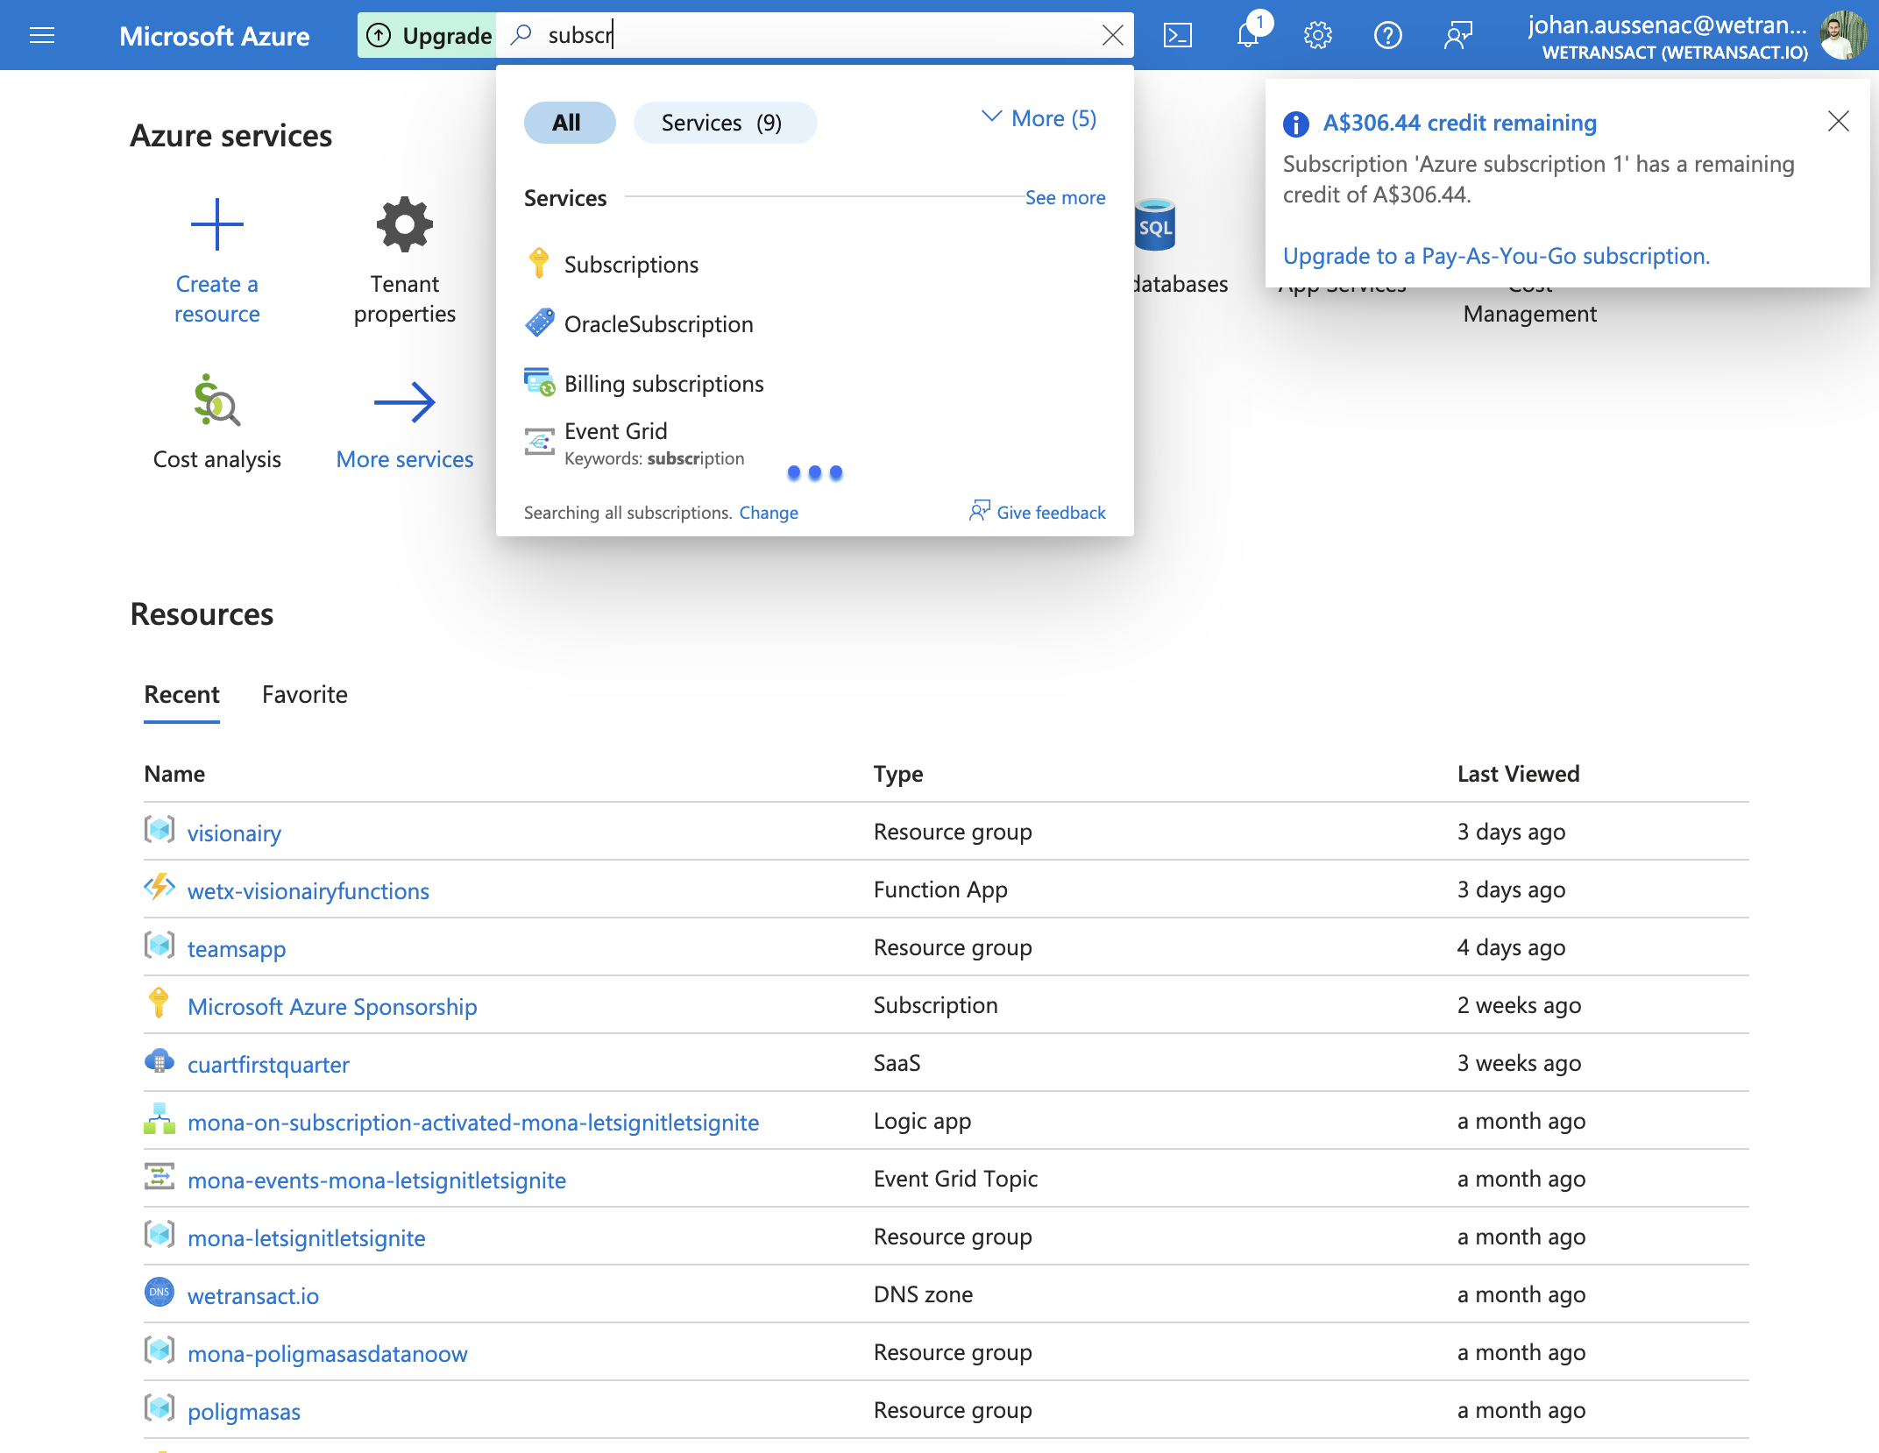Click the feedback icon in top bar
This screenshot has width=1879, height=1453.
[1457, 35]
